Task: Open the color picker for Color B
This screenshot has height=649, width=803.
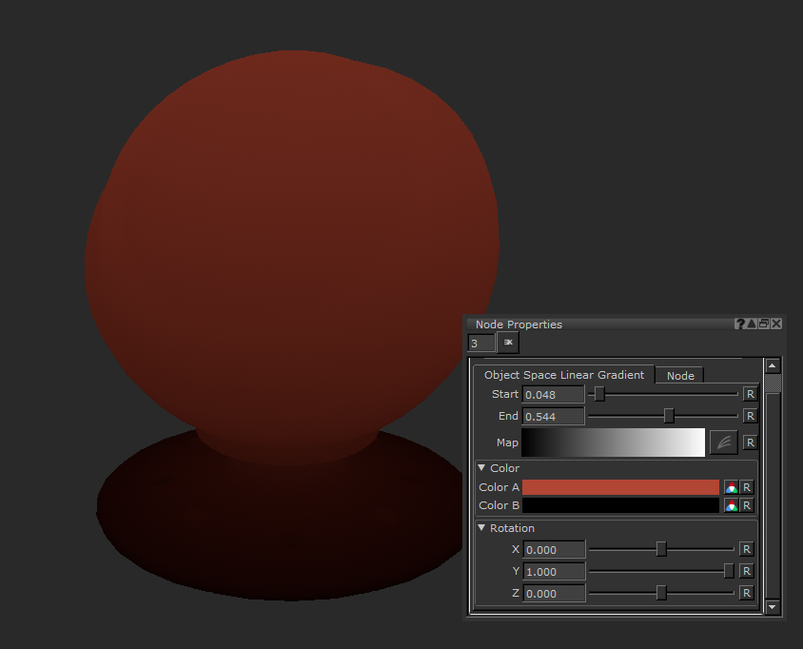Action: pos(731,505)
